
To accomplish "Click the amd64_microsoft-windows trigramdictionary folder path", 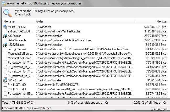I will (x=84, y=89).
